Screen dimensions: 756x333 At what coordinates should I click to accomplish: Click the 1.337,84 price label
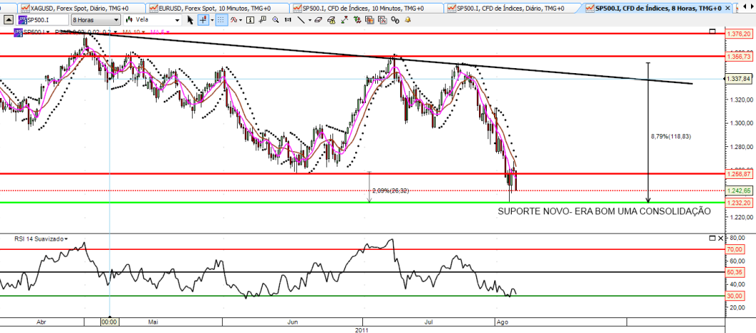coord(738,79)
